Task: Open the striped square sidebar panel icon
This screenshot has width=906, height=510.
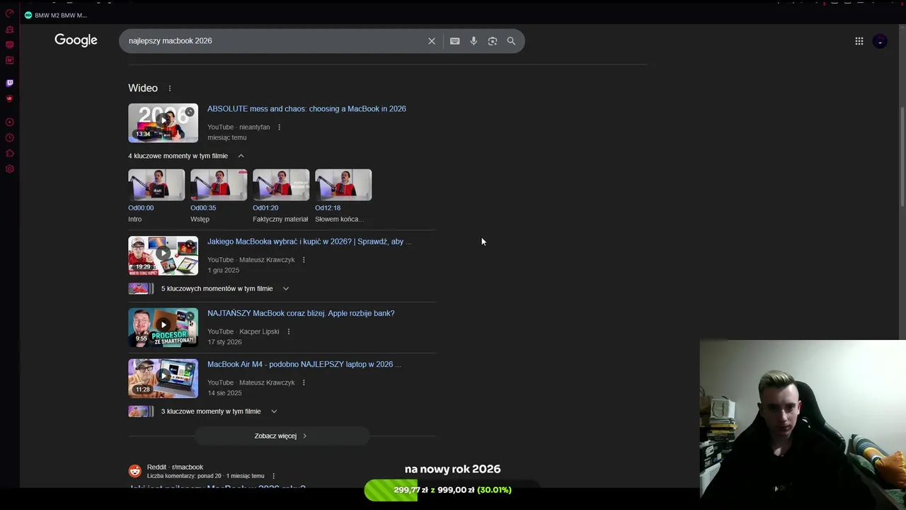Action: (9, 45)
